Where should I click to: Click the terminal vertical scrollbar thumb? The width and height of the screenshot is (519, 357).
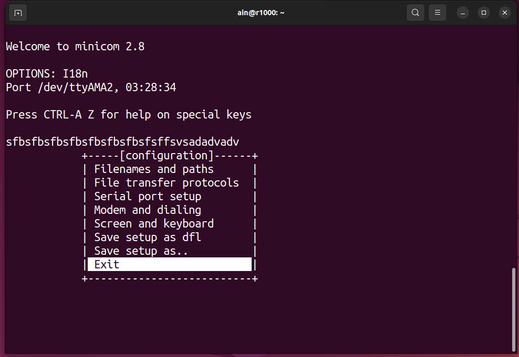coord(513,310)
